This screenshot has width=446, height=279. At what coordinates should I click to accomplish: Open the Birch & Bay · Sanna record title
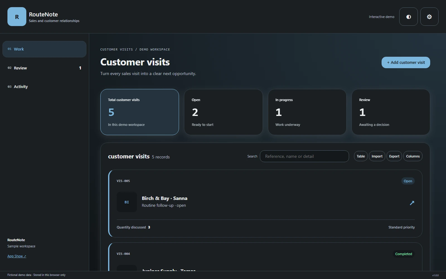[164, 198]
